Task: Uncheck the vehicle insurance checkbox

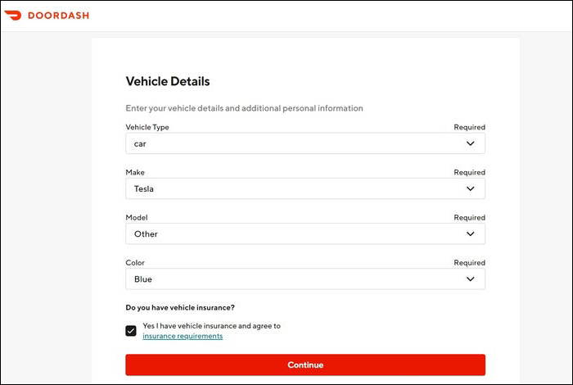Action: tap(131, 331)
